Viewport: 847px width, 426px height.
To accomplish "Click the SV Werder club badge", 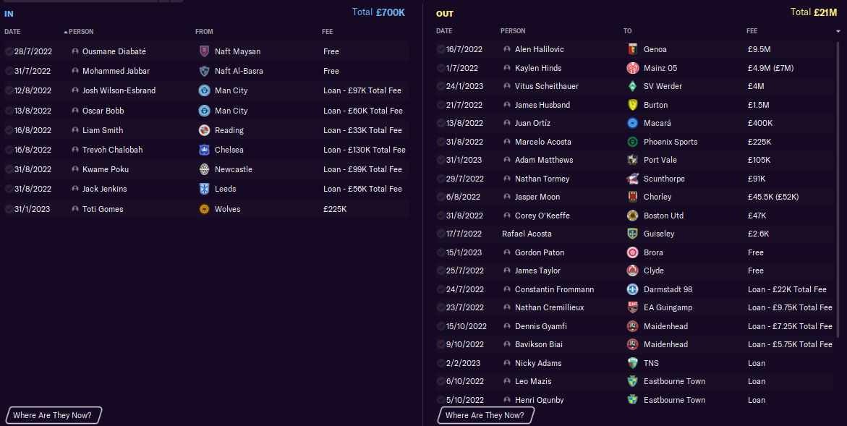I will pyautogui.click(x=633, y=86).
